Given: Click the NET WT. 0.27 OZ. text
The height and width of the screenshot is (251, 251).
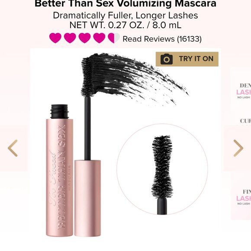Looking at the screenshot, I should [107, 25].
